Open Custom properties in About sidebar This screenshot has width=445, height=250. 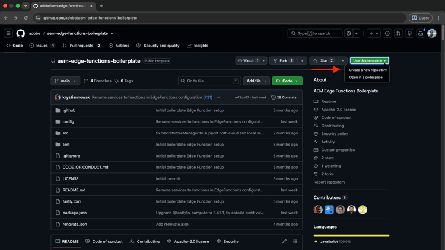coord(338,150)
